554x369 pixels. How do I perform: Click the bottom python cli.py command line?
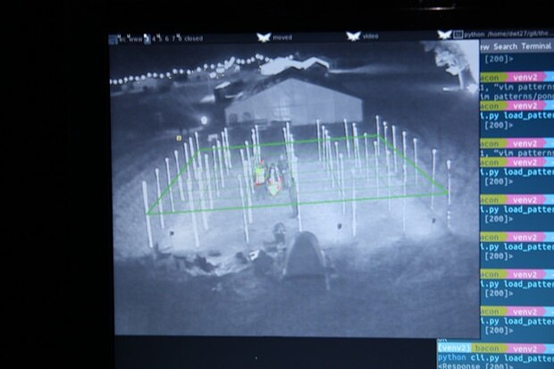pos(496,357)
